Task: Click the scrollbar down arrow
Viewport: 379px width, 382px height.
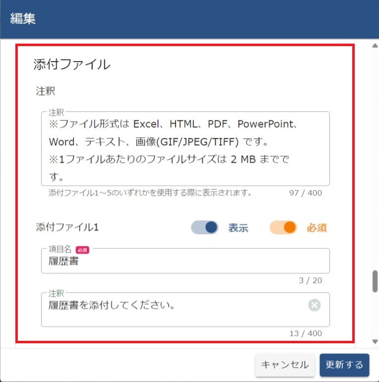Action: (x=375, y=341)
